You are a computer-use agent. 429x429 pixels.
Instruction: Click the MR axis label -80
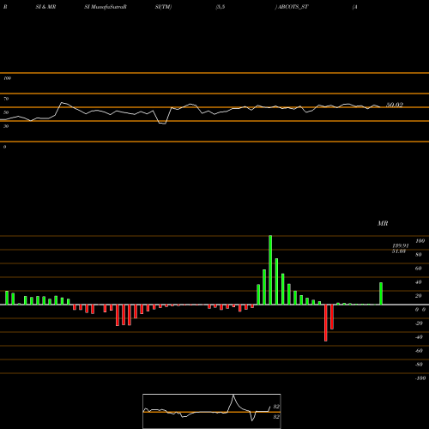point(419,365)
